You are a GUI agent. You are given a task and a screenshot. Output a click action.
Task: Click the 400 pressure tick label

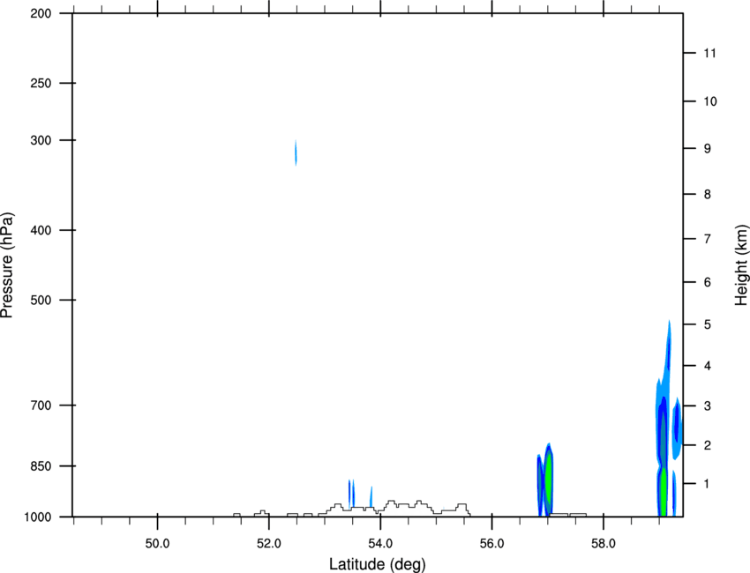click(41, 230)
